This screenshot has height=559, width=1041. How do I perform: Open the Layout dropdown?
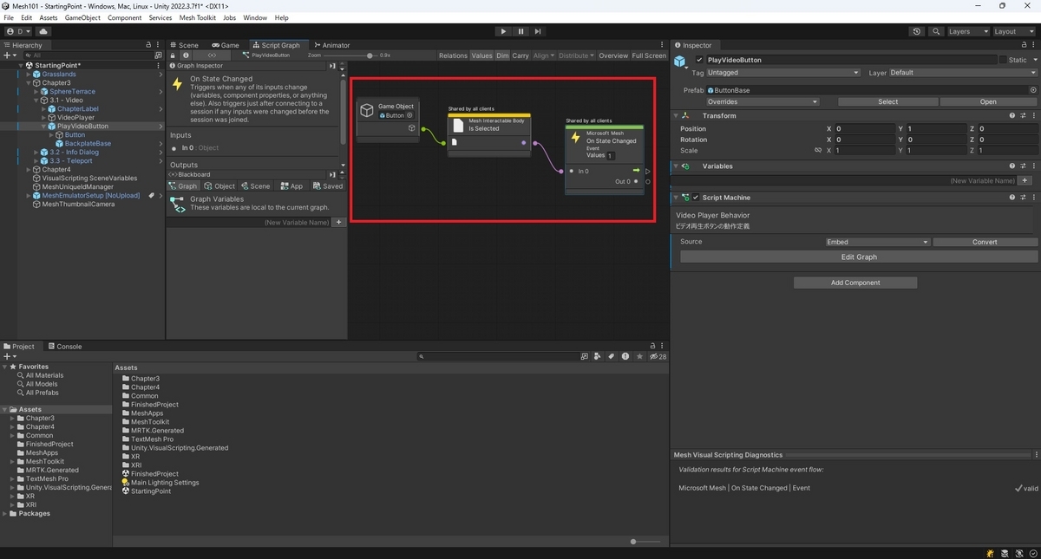[x=1014, y=31]
